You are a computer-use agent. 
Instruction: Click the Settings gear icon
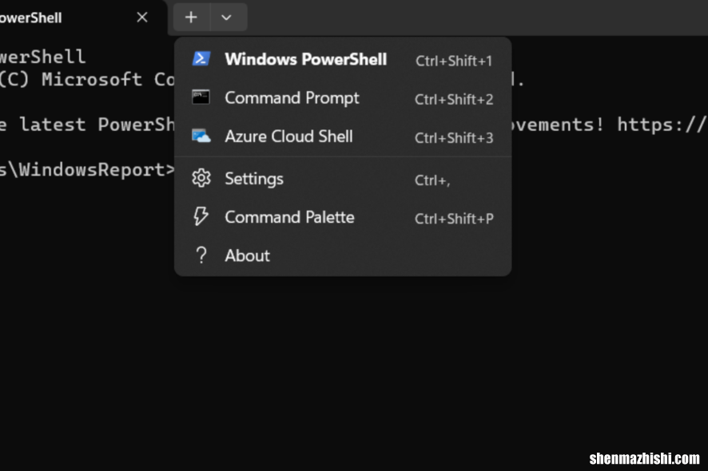201,178
